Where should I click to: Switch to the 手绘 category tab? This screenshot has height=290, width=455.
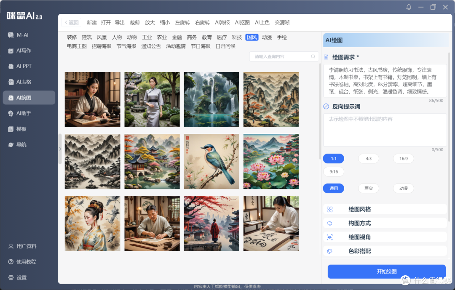(282, 37)
